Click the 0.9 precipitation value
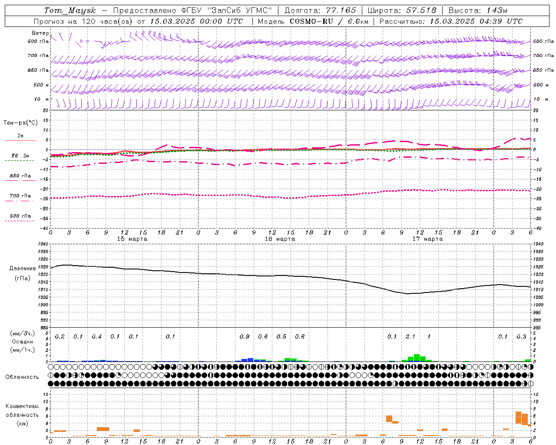Viewport: 556px width, 445px height. (245, 337)
